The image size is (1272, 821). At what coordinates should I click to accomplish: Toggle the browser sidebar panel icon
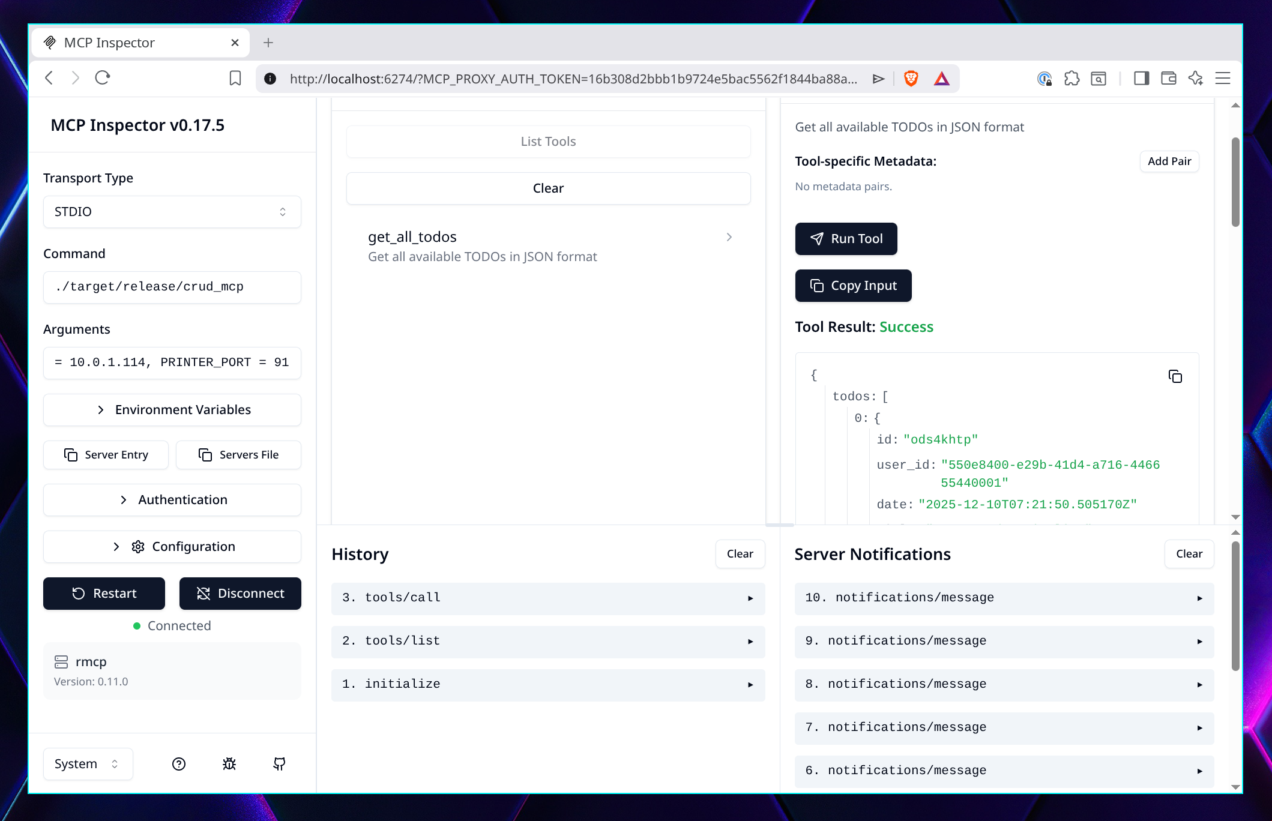point(1141,78)
